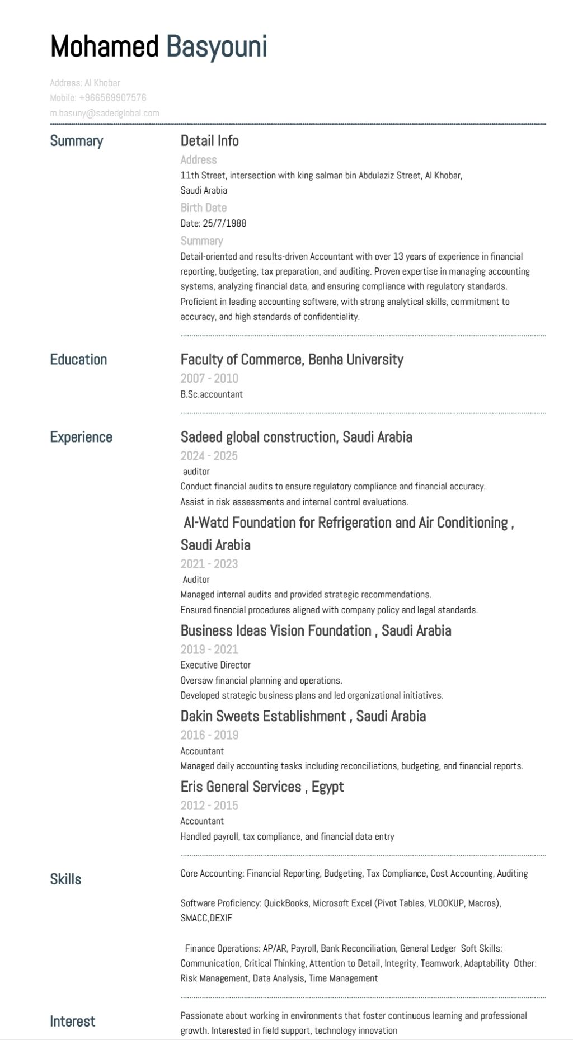Click the Software Proficiency skills line

click(x=340, y=903)
